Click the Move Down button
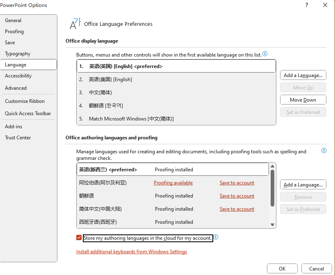The width and height of the screenshot is (335, 275). 303,100
